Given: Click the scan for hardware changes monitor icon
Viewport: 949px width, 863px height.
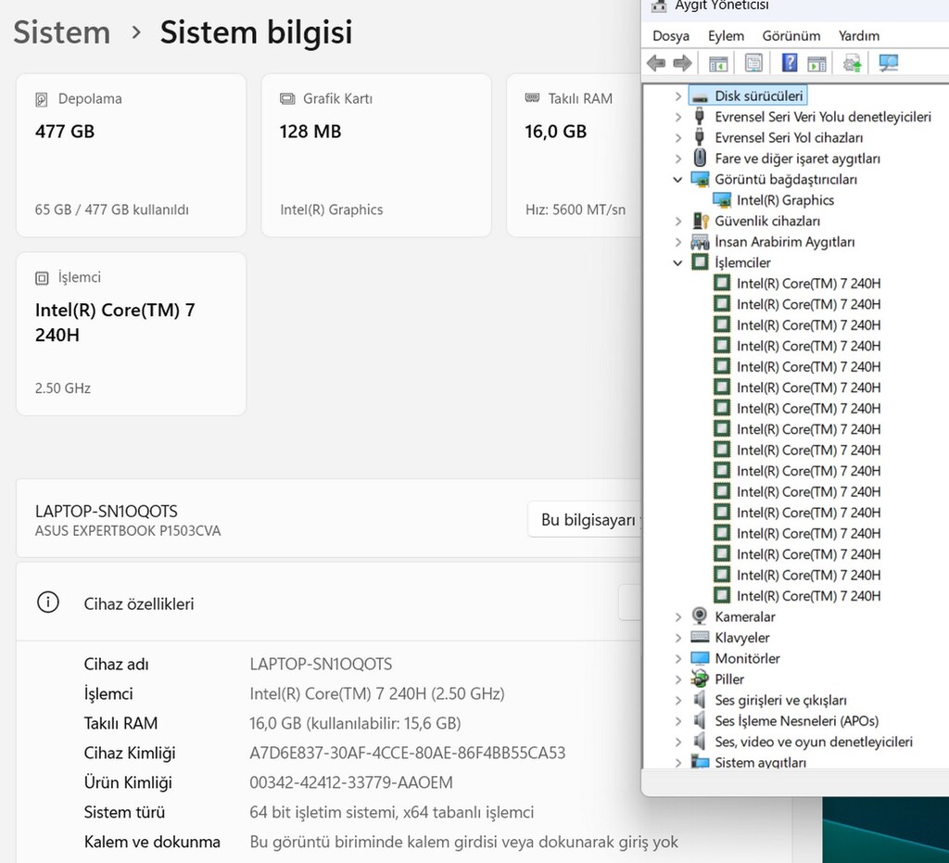Looking at the screenshot, I should point(889,63).
